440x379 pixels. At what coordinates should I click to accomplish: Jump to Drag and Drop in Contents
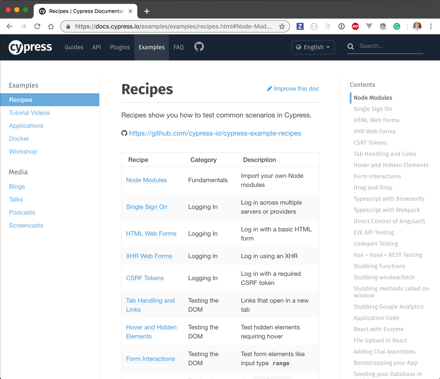pos(373,188)
